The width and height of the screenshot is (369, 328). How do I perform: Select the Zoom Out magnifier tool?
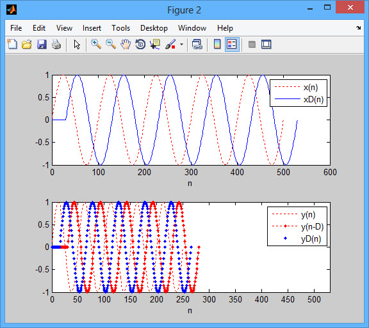(x=111, y=44)
